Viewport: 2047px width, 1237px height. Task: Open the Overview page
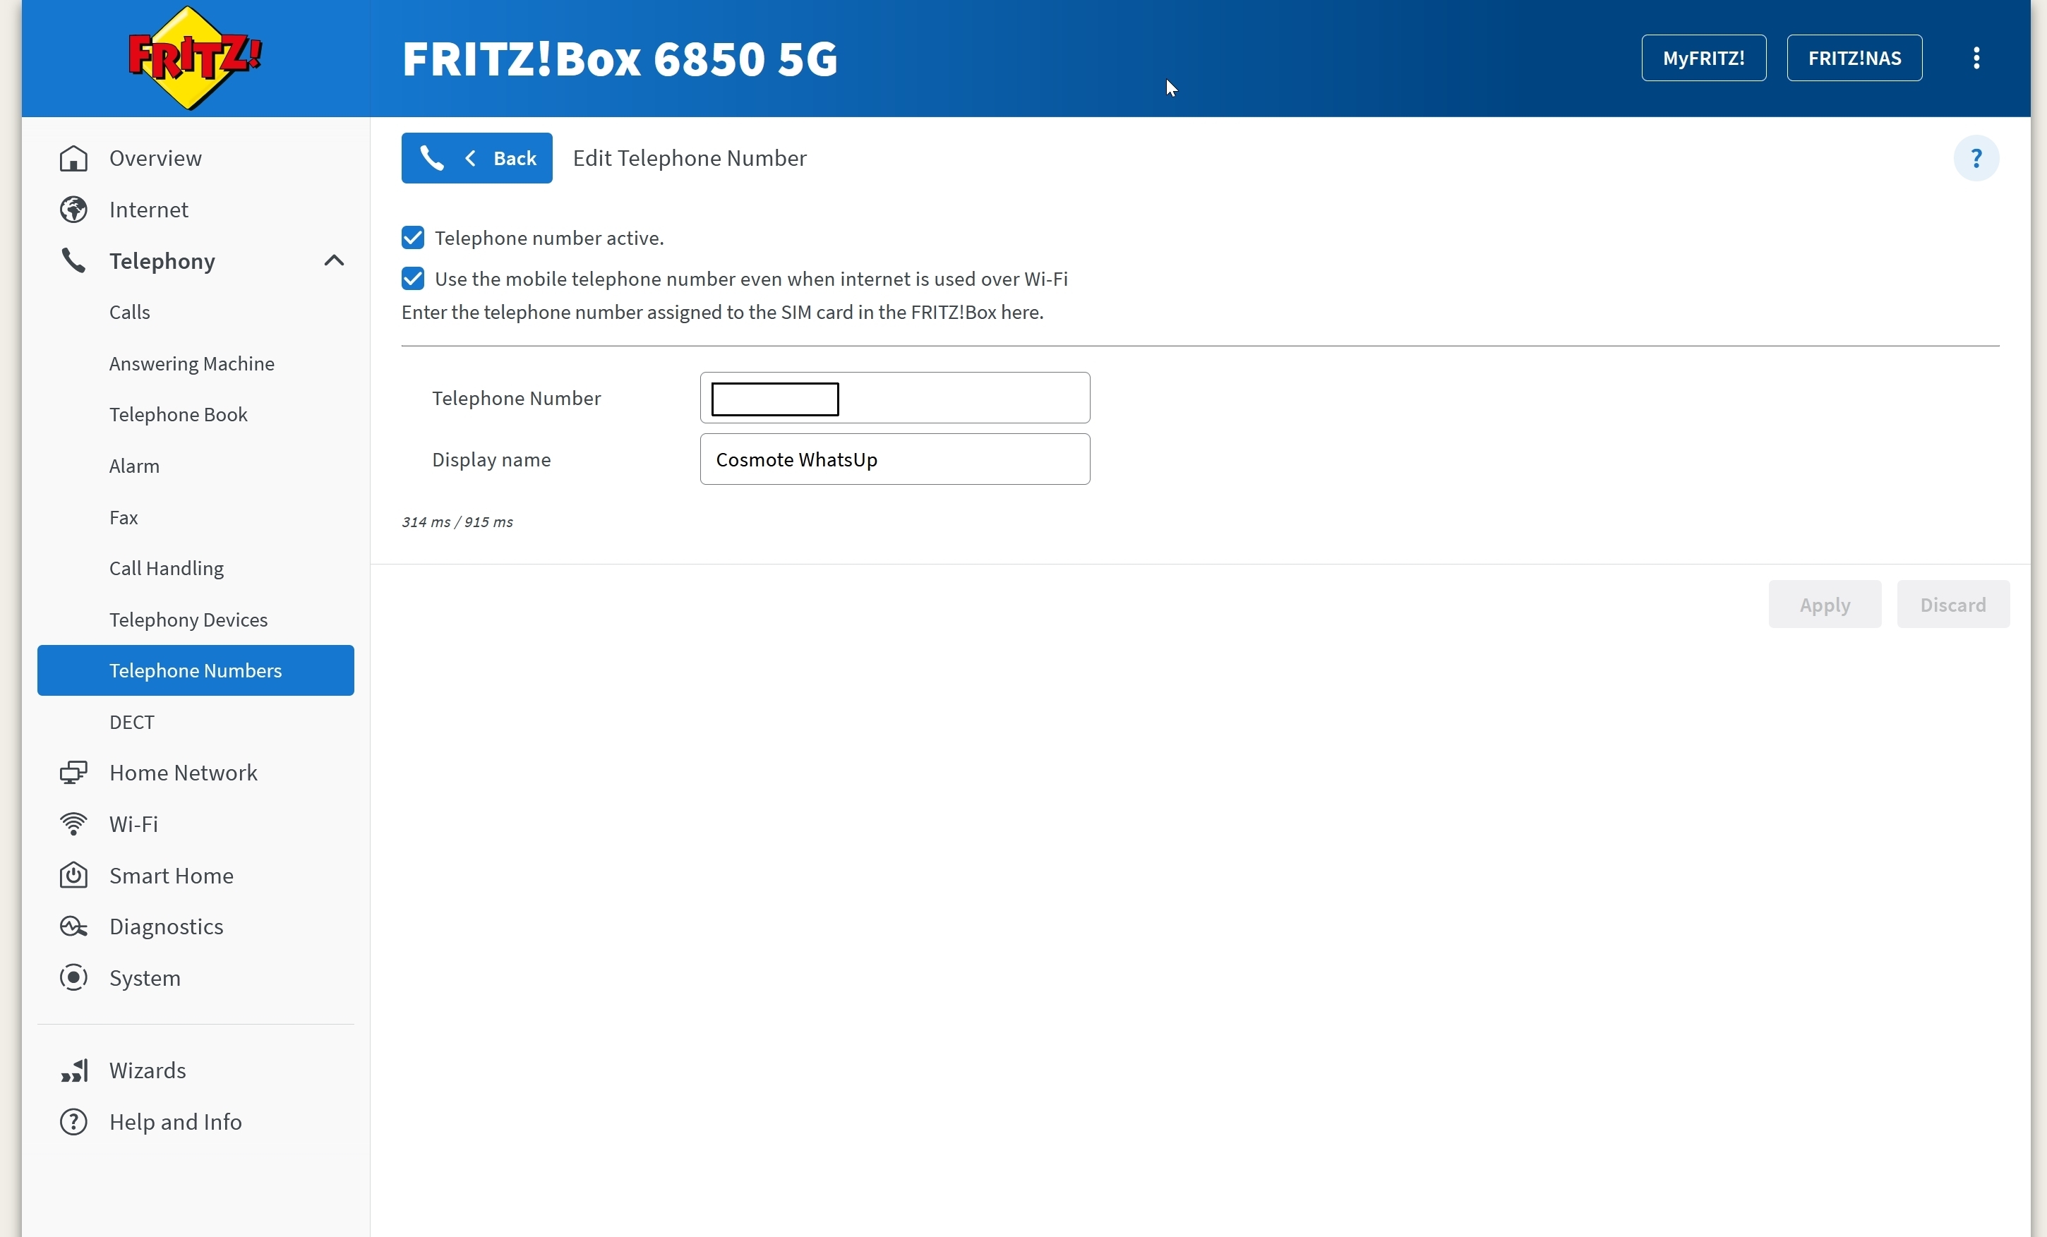coord(155,158)
